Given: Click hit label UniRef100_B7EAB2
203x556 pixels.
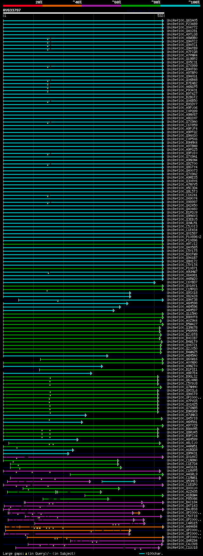Looking at the screenshot, I should [x=182, y=83].
